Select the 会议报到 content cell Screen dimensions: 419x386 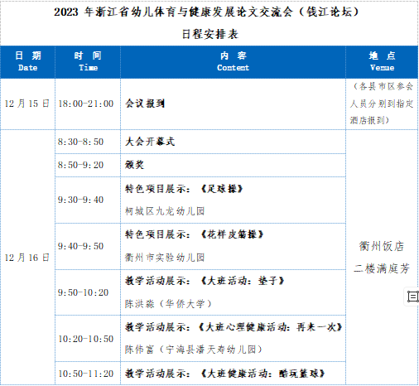[233, 104]
